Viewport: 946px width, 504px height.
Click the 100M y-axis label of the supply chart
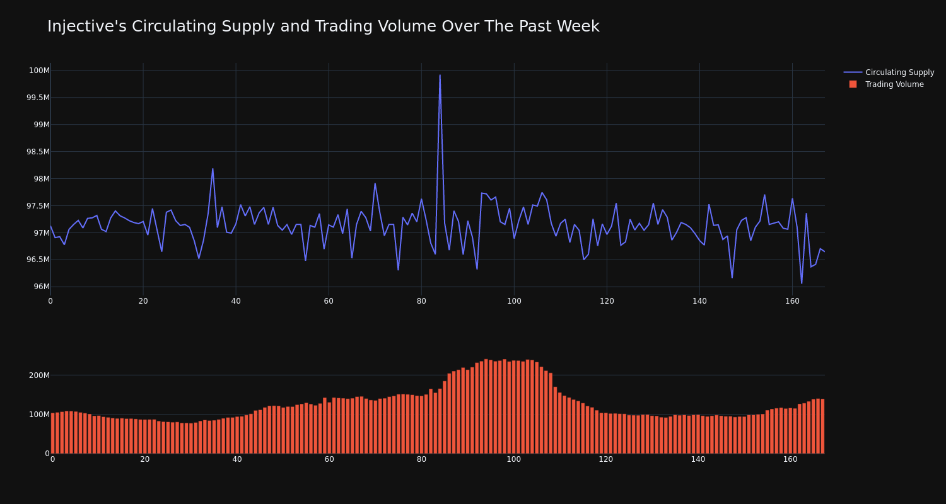pyautogui.click(x=39, y=71)
